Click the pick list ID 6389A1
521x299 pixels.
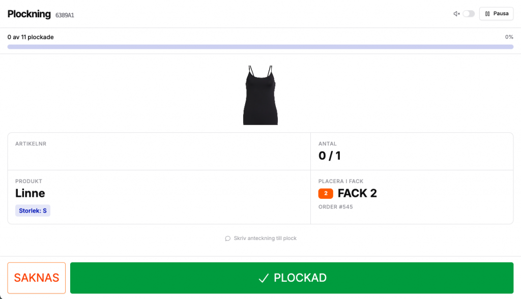[x=65, y=15]
